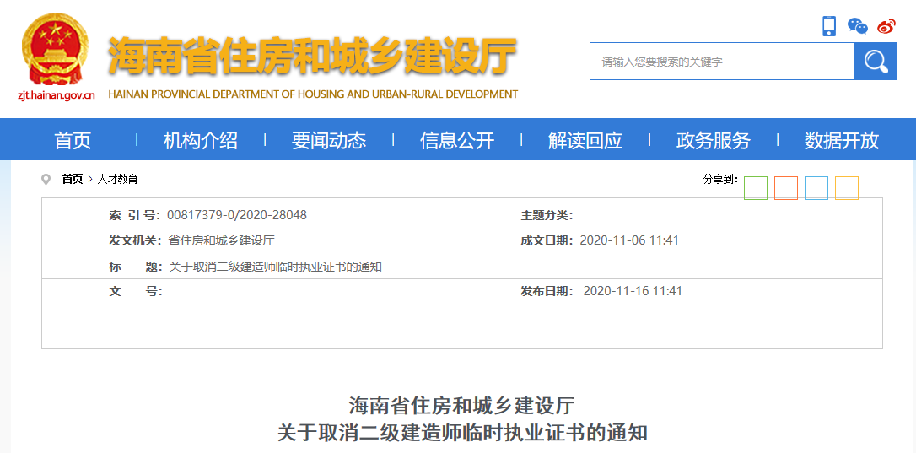Image resolution: width=916 pixels, height=453 pixels.
Task: Click the 首页 breadcrumb link
Action: [73, 179]
